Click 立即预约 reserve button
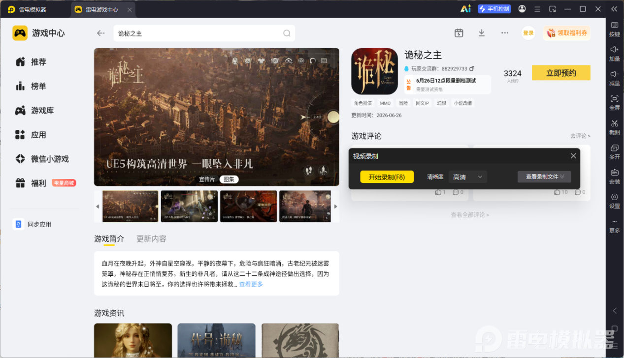The image size is (624, 358). tap(561, 73)
